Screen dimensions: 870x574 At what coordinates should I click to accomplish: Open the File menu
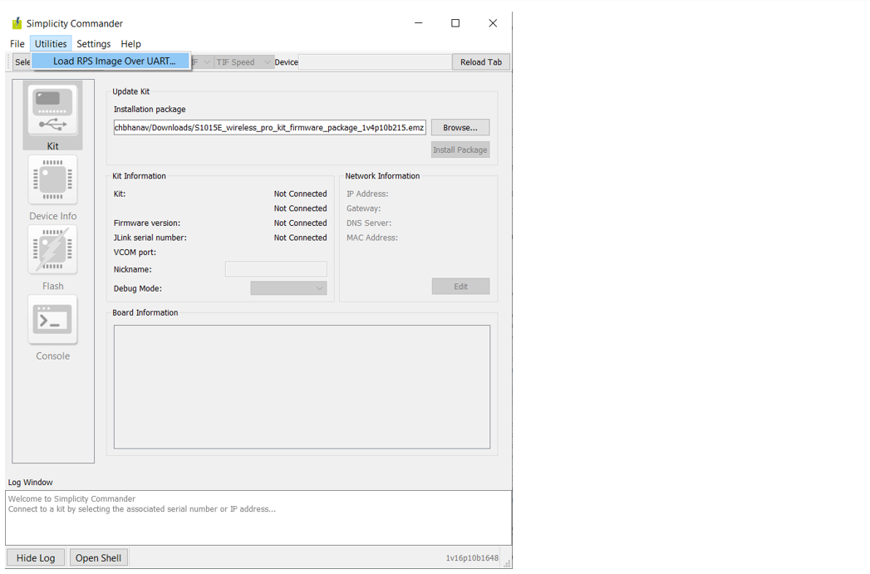(x=17, y=43)
